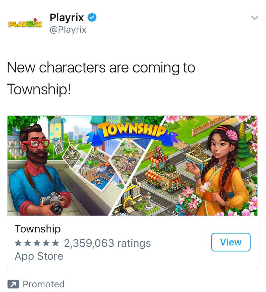Click the five-star rating icons
This screenshot has height=292, width=266.
pyautogui.click(x=37, y=243)
